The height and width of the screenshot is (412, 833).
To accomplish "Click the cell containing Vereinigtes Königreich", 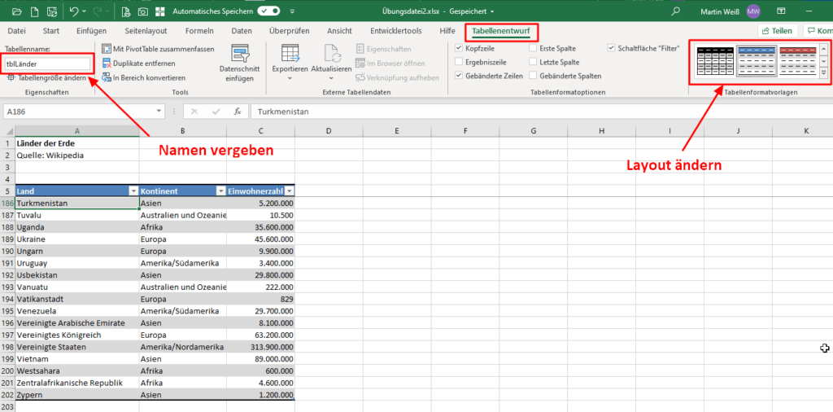I will click(x=77, y=335).
